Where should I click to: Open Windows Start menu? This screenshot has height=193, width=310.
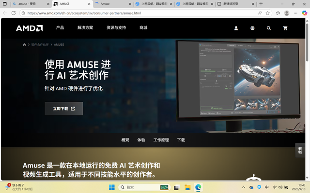tap(112, 187)
